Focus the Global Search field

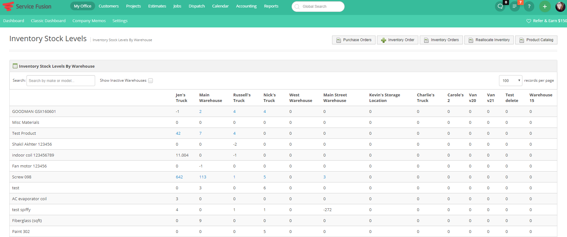pos(318,7)
